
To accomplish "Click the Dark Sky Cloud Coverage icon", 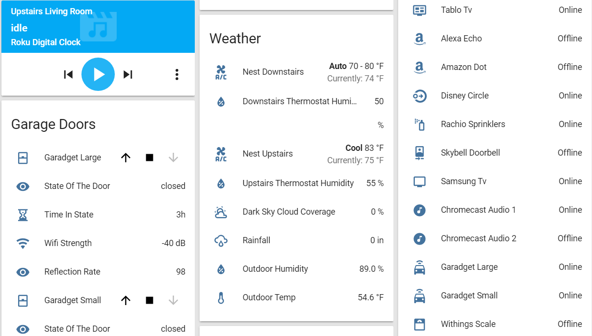I will point(221,212).
